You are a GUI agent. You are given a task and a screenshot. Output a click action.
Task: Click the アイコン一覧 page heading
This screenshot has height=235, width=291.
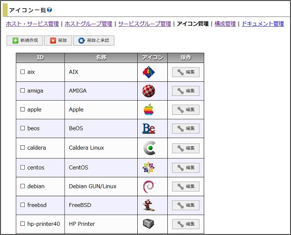point(28,10)
